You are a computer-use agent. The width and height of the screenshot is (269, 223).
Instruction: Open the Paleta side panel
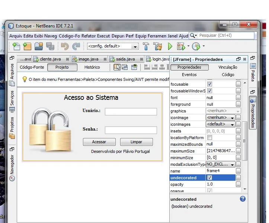(x=253, y=72)
